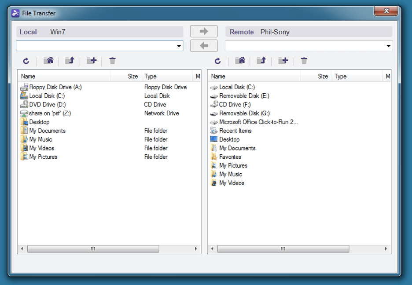This screenshot has height=285, width=412.
Task: Select Local Disk (C:) in Local pane
Action: [x=47, y=96]
